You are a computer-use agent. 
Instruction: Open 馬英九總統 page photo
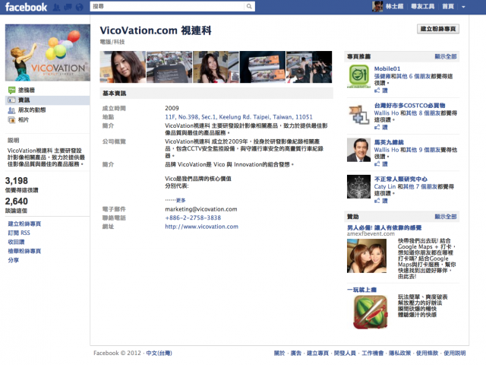tap(358, 150)
